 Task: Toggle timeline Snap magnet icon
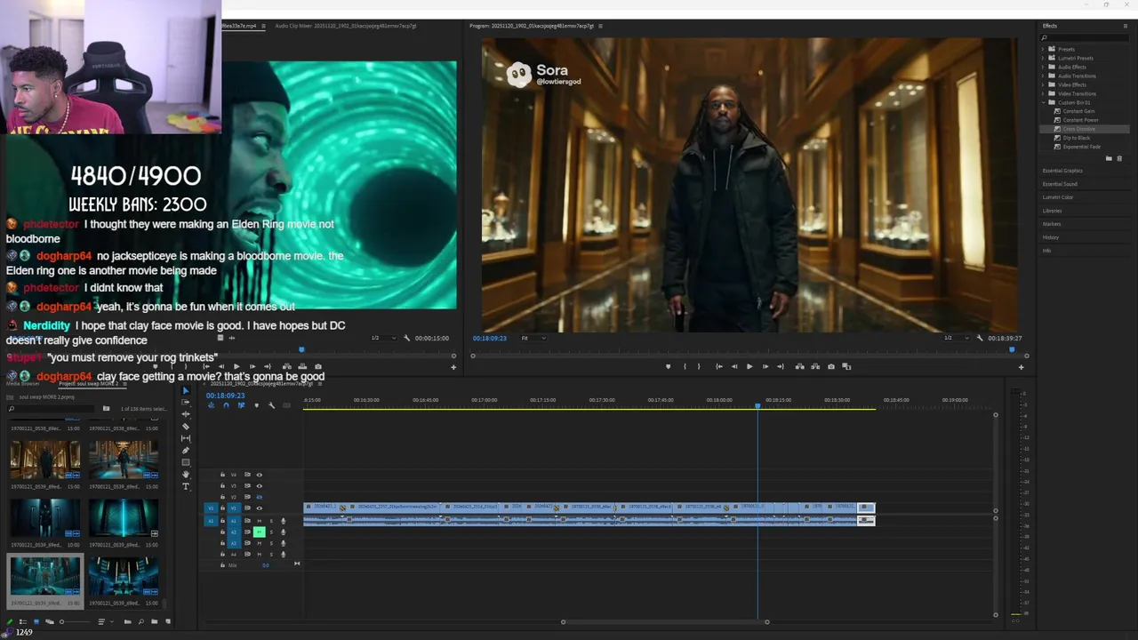point(226,405)
